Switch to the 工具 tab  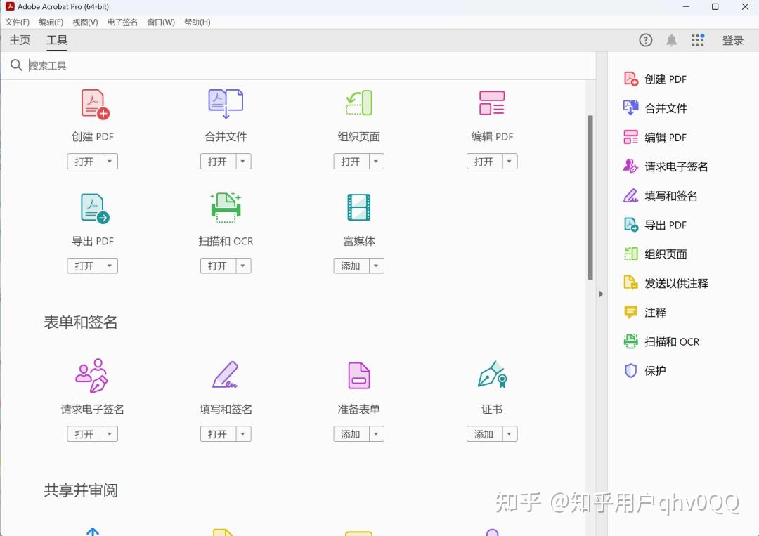(57, 40)
